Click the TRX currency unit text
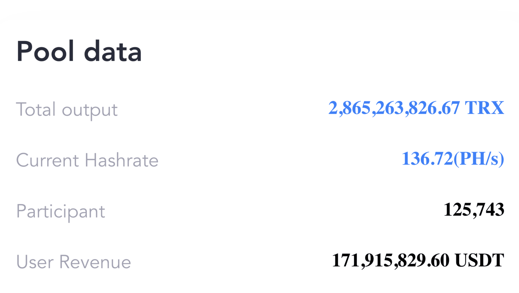Image resolution: width=519 pixels, height=293 pixels. (485, 108)
